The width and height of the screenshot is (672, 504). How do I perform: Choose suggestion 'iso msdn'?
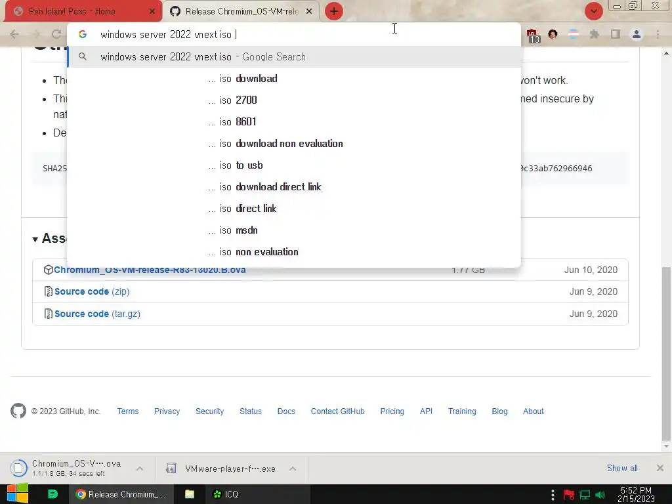293,230
